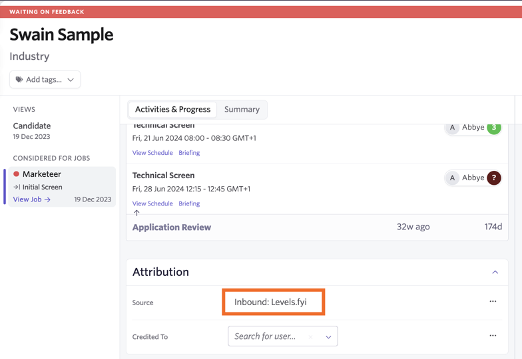The width and height of the screenshot is (522, 359).
Task: Click the Inbound: Levels.fyi source value
Action: (270, 302)
